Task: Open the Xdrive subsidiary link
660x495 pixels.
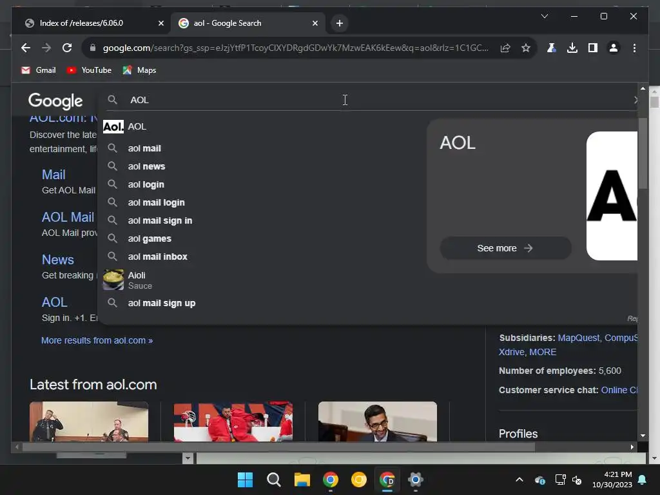Action: click(x=511, y=352)
